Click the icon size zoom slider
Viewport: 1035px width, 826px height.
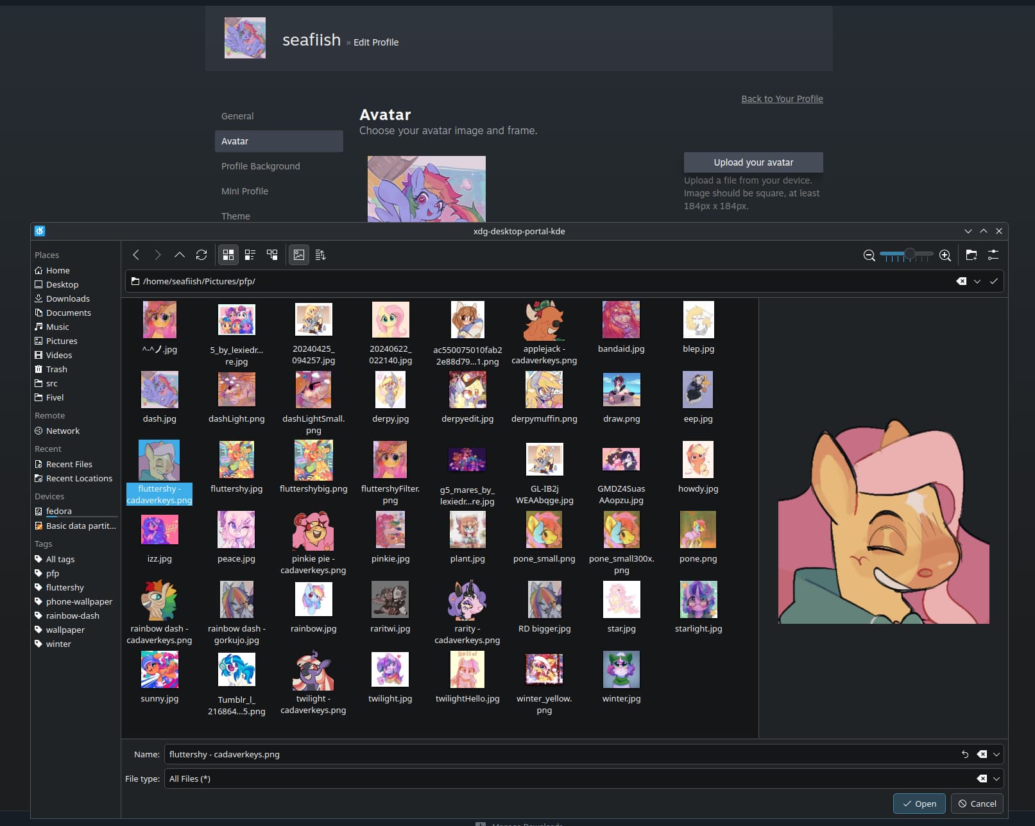click(906, 255)
